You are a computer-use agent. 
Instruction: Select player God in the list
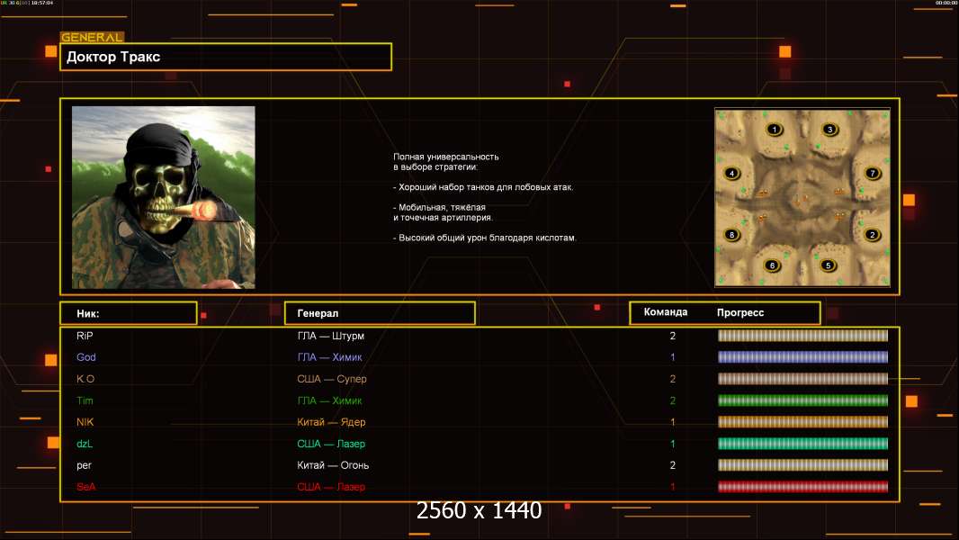[86, 357]
